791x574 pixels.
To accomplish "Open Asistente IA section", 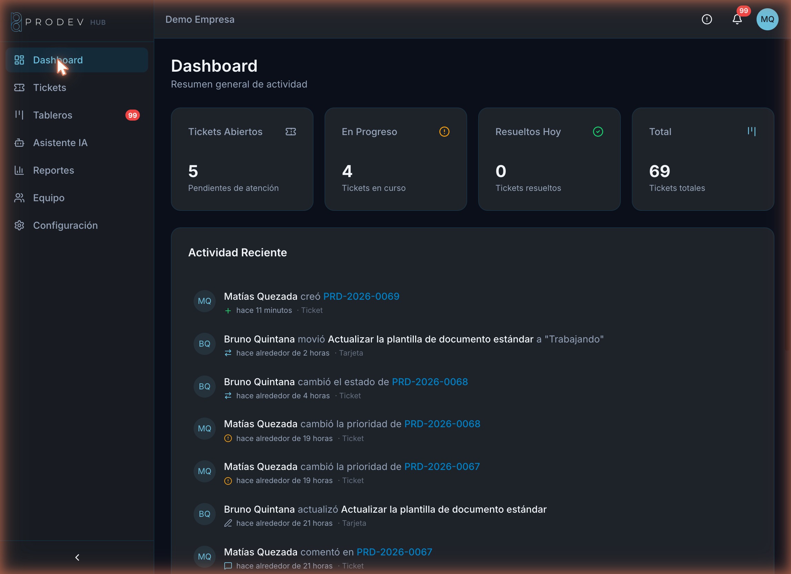I will tap(77, 143).
